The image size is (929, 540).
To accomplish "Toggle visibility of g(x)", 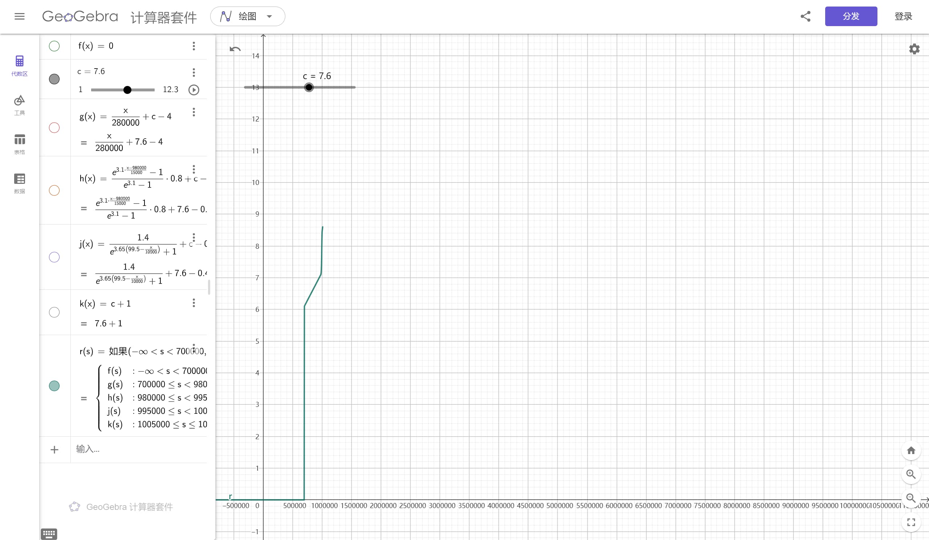I will coord(54,127).
